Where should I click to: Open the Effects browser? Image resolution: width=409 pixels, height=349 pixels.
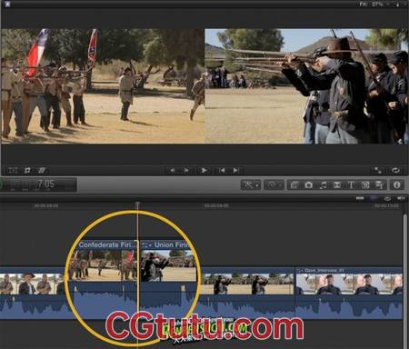(x=294, y=184)
